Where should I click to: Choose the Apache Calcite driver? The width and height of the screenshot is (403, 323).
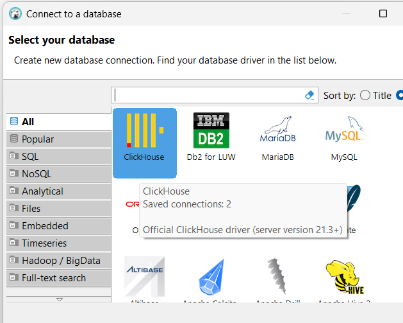(211, 277)
